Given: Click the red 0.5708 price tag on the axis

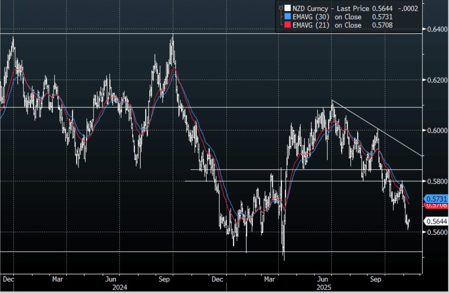Looking at the screenshot, I should tap(436, 205).
